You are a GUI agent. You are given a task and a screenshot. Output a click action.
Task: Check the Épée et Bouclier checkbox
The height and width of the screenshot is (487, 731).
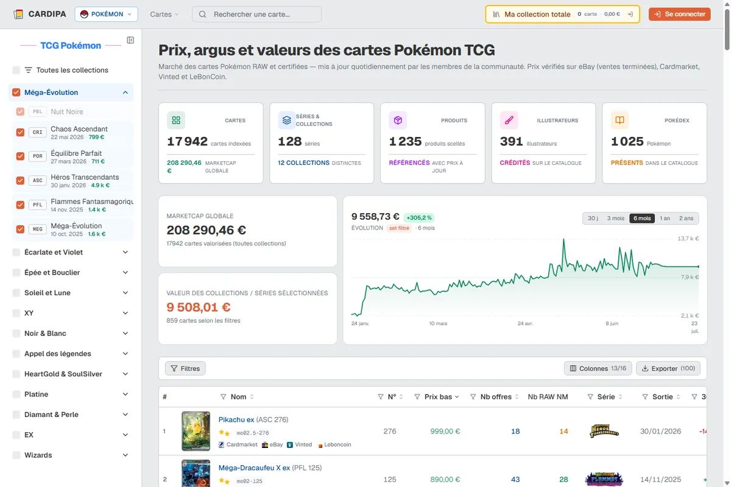click(16, 273)
